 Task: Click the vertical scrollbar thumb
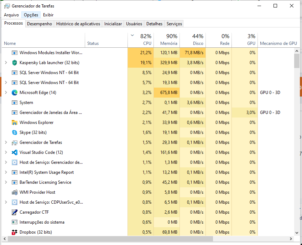click(297, 61)
